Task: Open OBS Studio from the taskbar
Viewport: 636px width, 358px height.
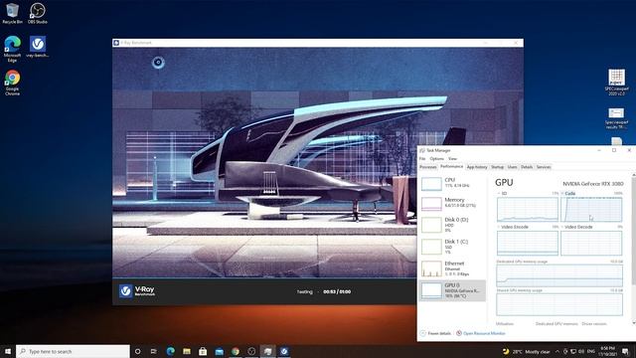Action: (x=251, y=351)
